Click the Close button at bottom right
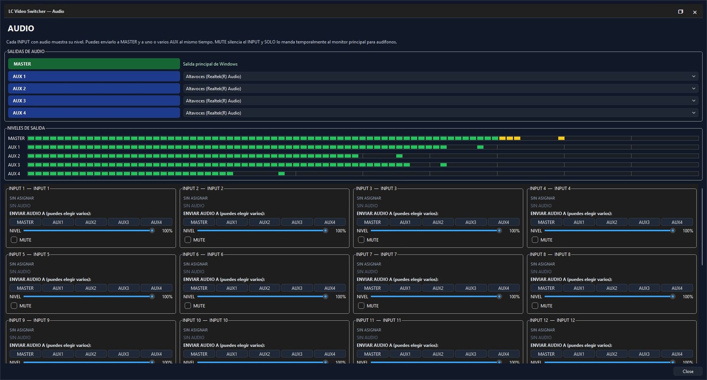 click(688, 372)
